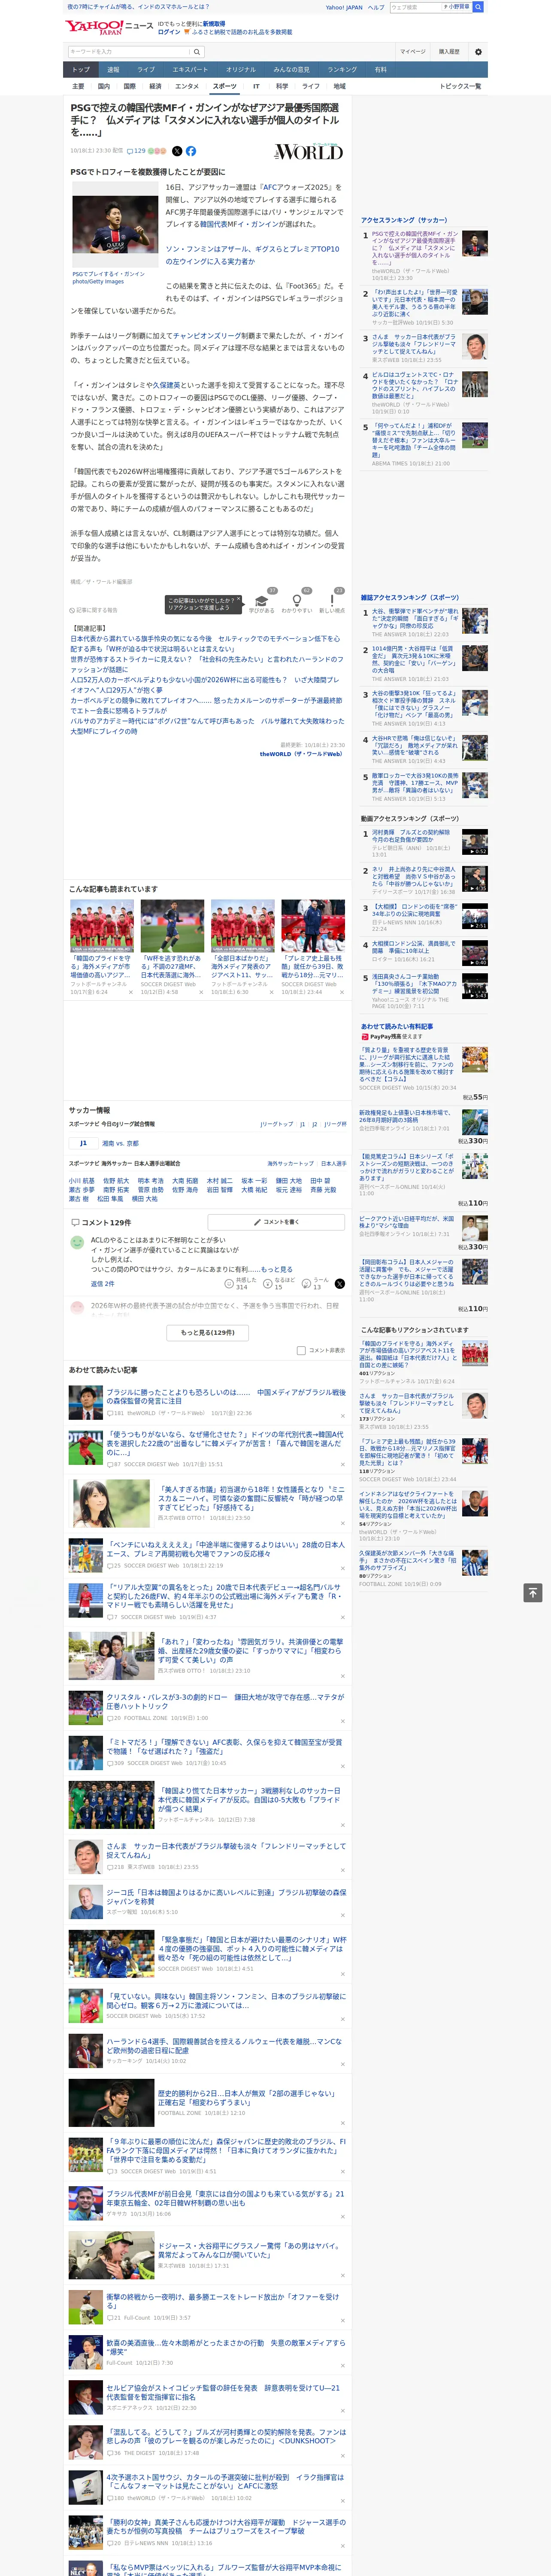Click the コメントを書く button

pyautogui.click(x=276, y=1222)
